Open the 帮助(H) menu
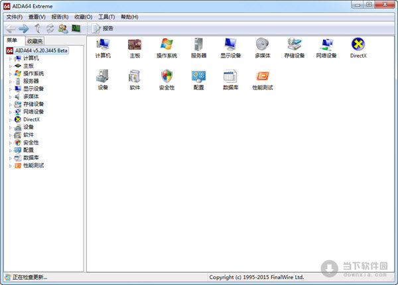 pos(129,17)
